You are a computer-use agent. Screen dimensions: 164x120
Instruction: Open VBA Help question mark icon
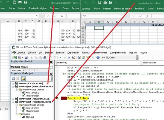(98, 58)
